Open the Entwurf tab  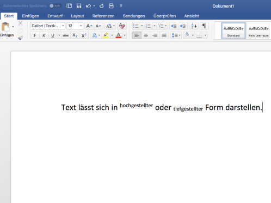tap(55, 16)
